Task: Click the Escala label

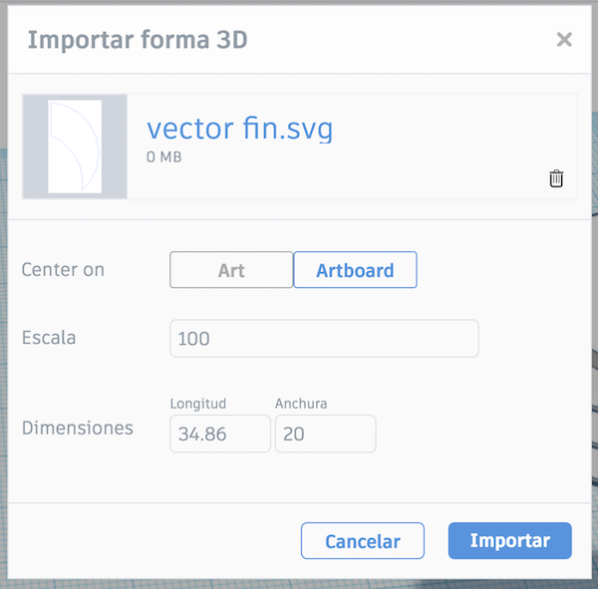Action: pos(49,338)
